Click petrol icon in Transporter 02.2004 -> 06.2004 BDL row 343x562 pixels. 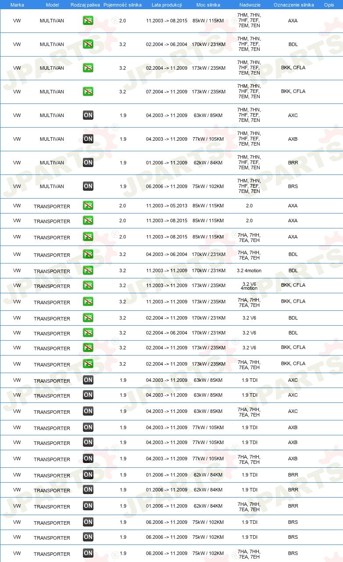coord(88,333)
